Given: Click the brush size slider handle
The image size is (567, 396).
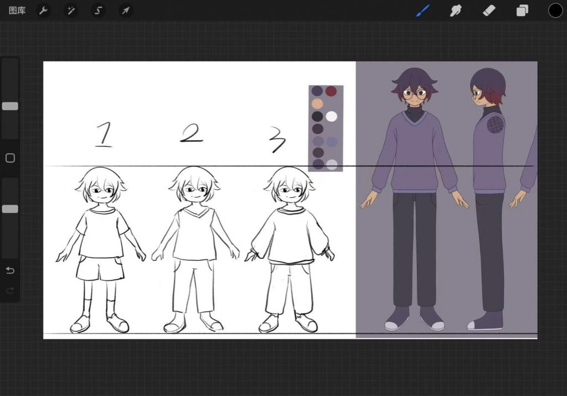Looking at the screenshot, I should (x=10, y=106).
